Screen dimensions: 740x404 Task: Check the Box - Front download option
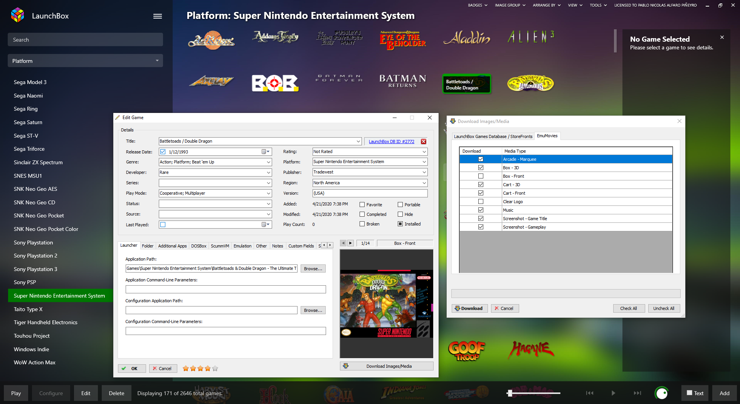[481, 176]
